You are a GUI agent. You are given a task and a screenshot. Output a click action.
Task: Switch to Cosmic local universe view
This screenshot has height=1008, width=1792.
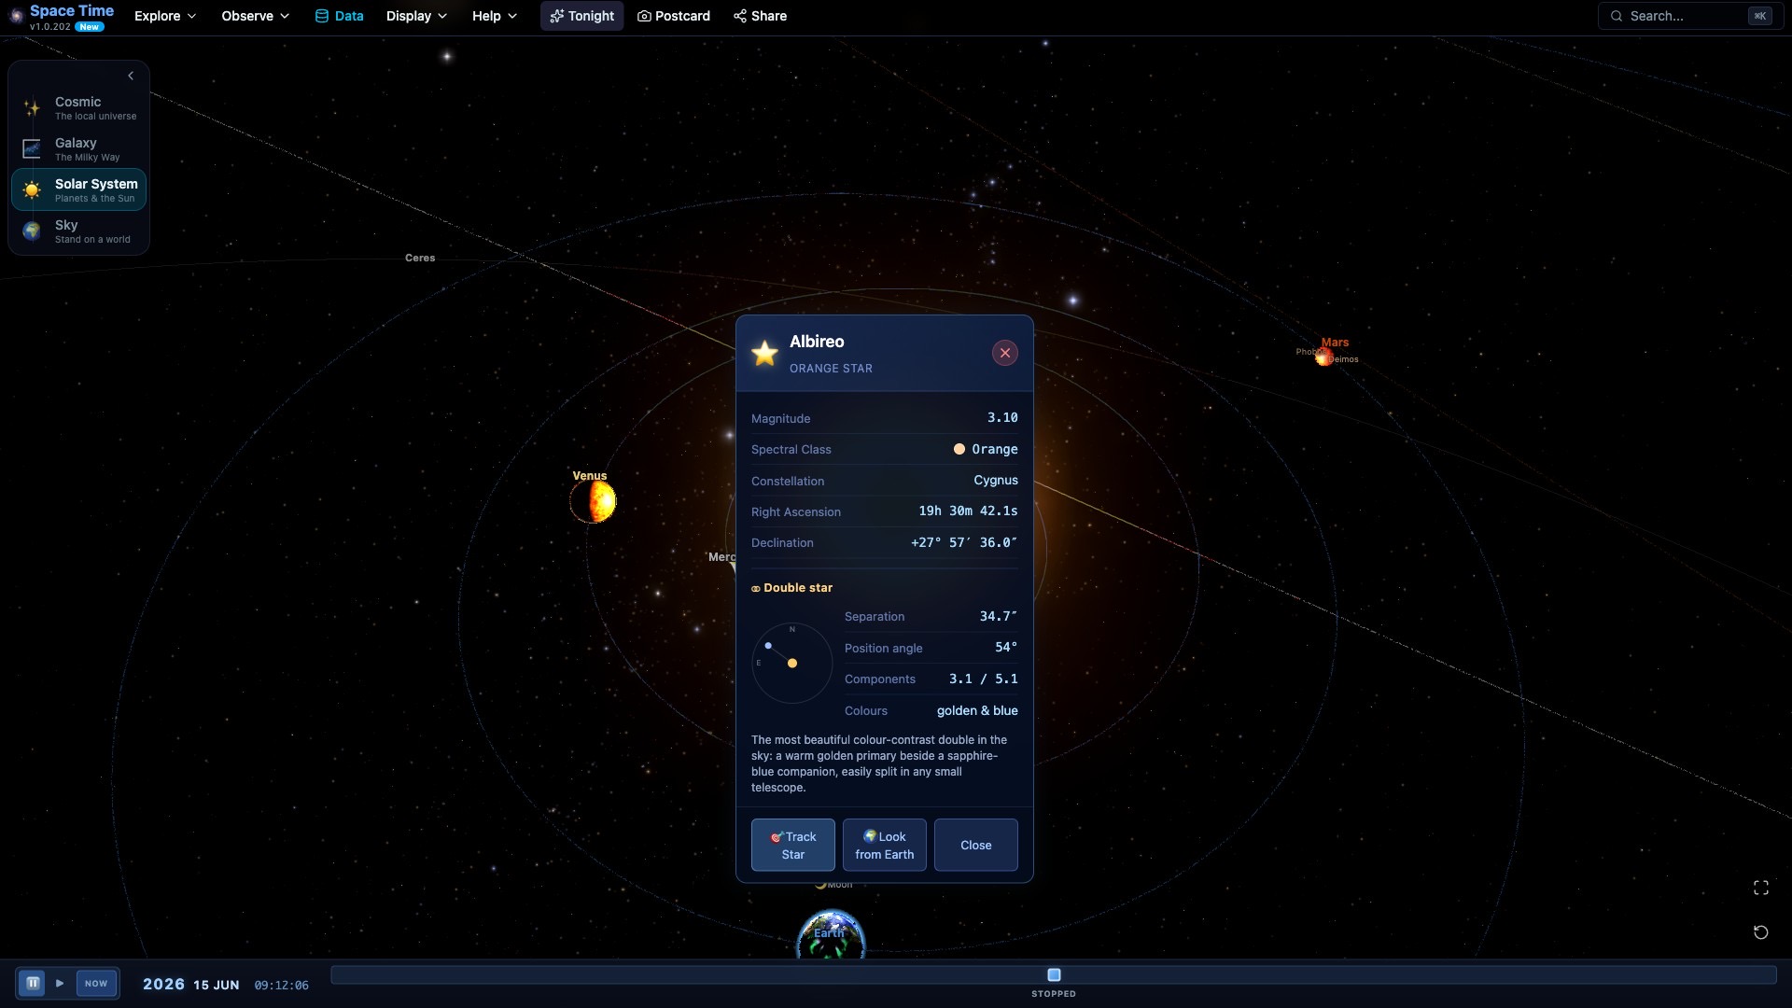point(78,108)
